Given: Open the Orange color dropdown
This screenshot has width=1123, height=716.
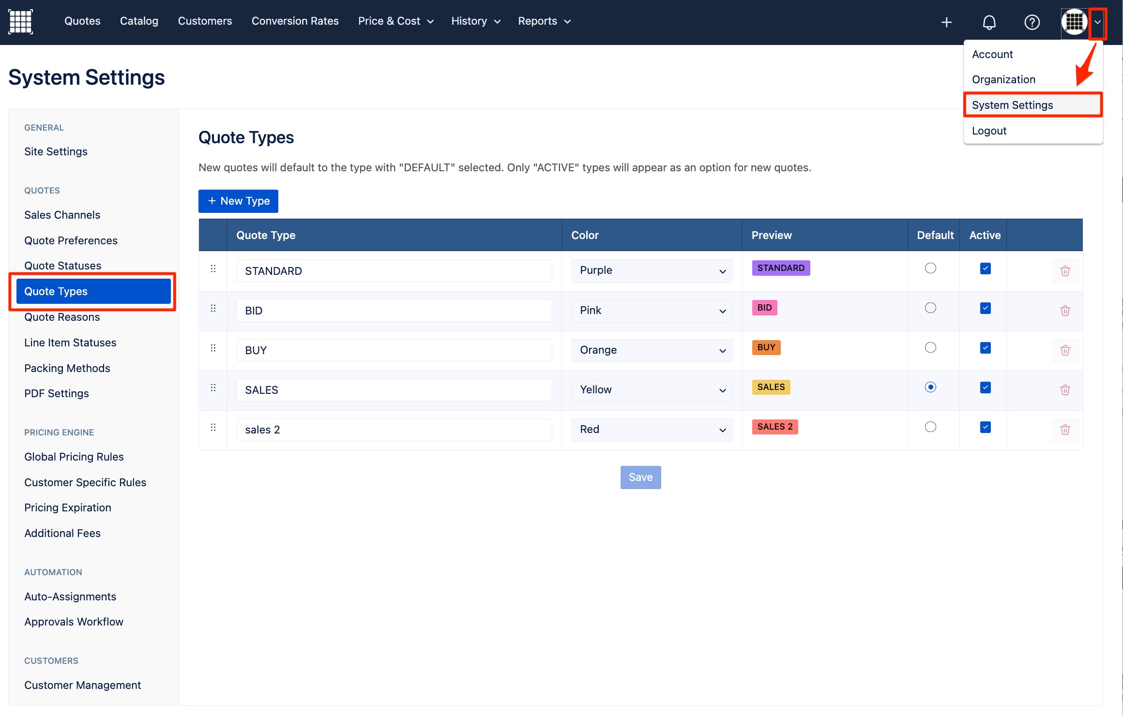Looking at the screenshot, I should 652,350.
